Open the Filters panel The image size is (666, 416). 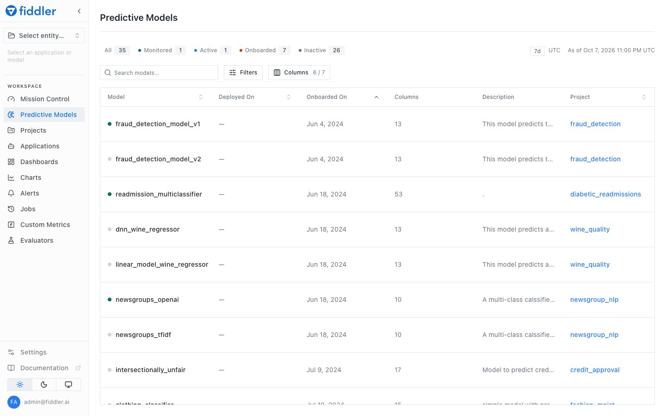coord(243,73)
